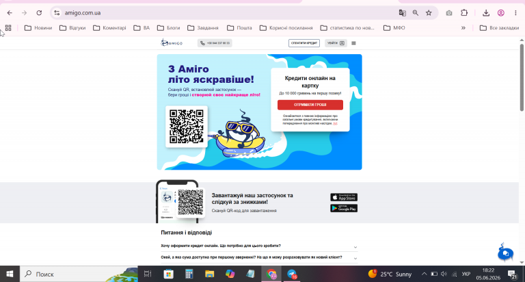Open the Amigo chat widget
Viewport: 525px width, 282px height.
505,253
